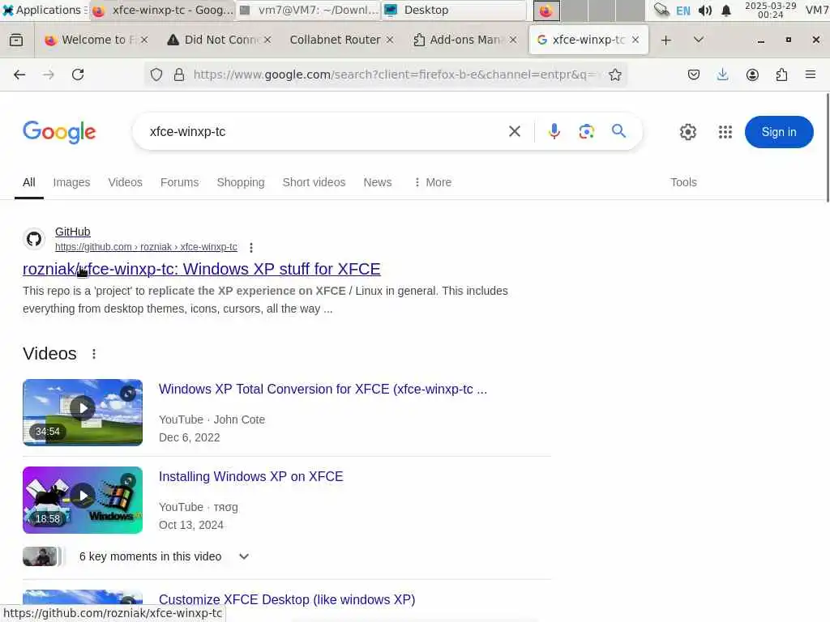
Task: Open tracking protection shield info
Action: (x=156, y=75)
